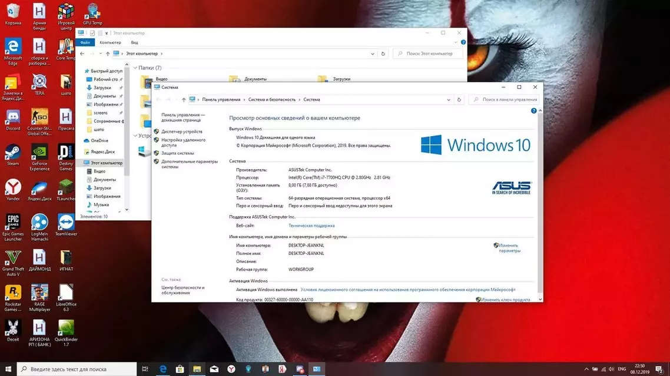Screen dimensions: 670x376
Task: Open Компьютер ribbon tab in Explorer
Action: 110,43
